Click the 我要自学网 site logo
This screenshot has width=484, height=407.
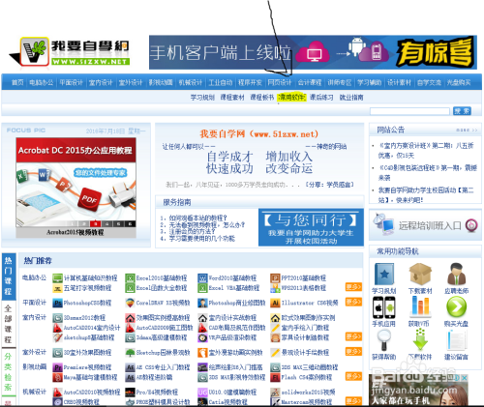click(70, 51)
